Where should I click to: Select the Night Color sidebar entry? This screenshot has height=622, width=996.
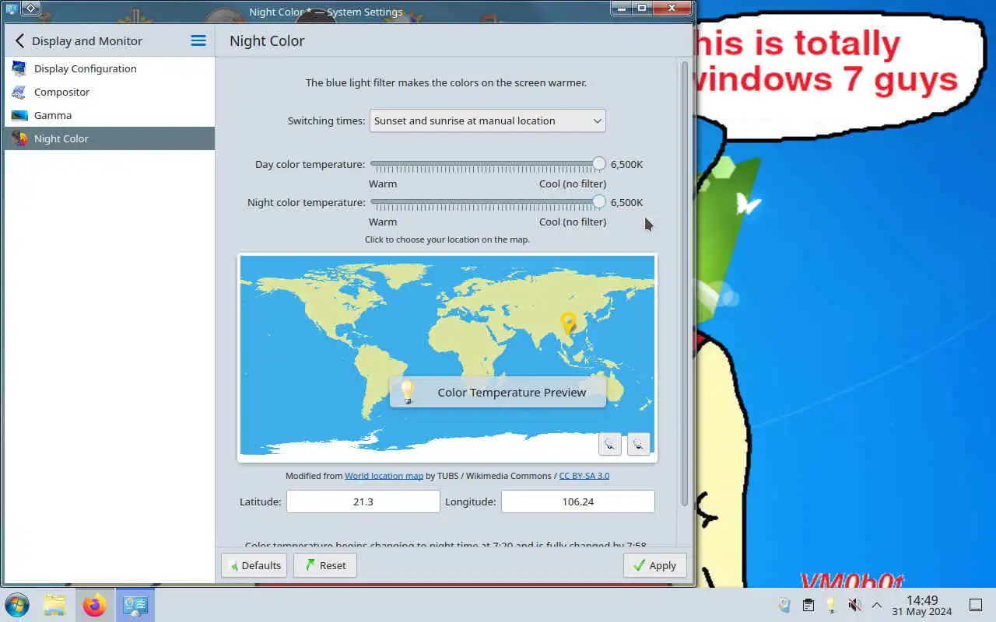click(110, 138)
